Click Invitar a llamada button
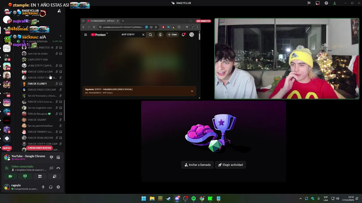 click(197, 165)
